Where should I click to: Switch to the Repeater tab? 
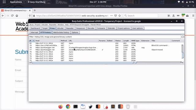(70, 28)
